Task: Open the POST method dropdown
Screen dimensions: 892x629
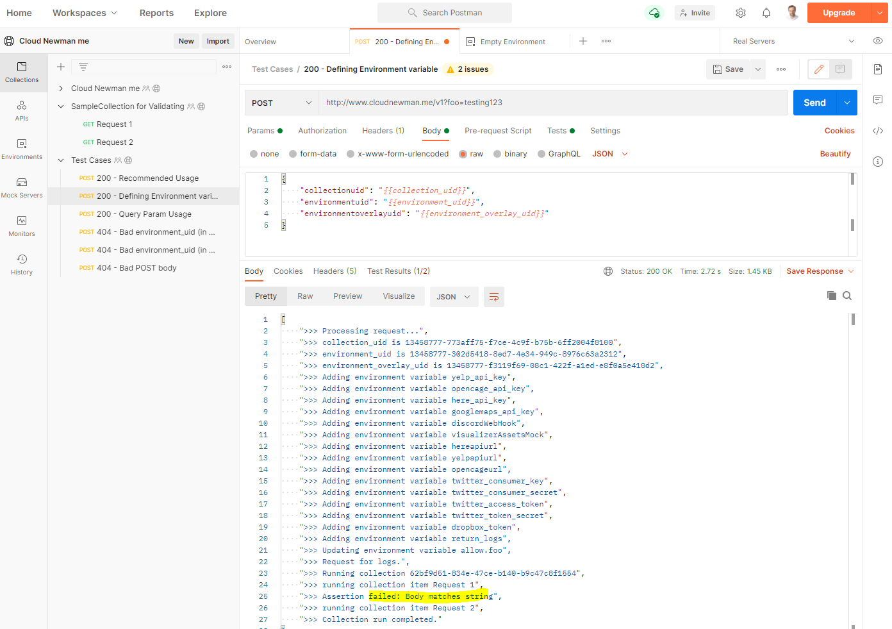Action: [282, 103]
